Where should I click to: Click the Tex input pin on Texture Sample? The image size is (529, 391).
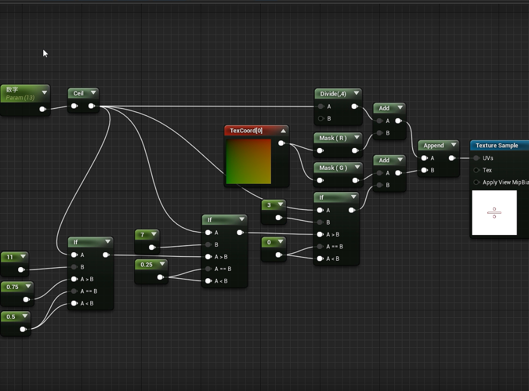pyautogui.click(x=477, y=170)
